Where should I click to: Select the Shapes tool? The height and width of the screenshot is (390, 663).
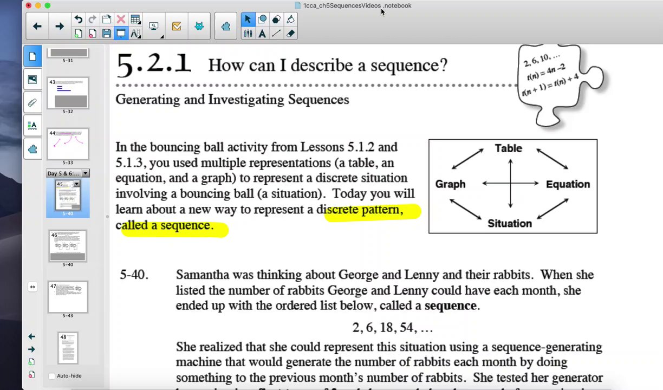[x=262, y=19]
